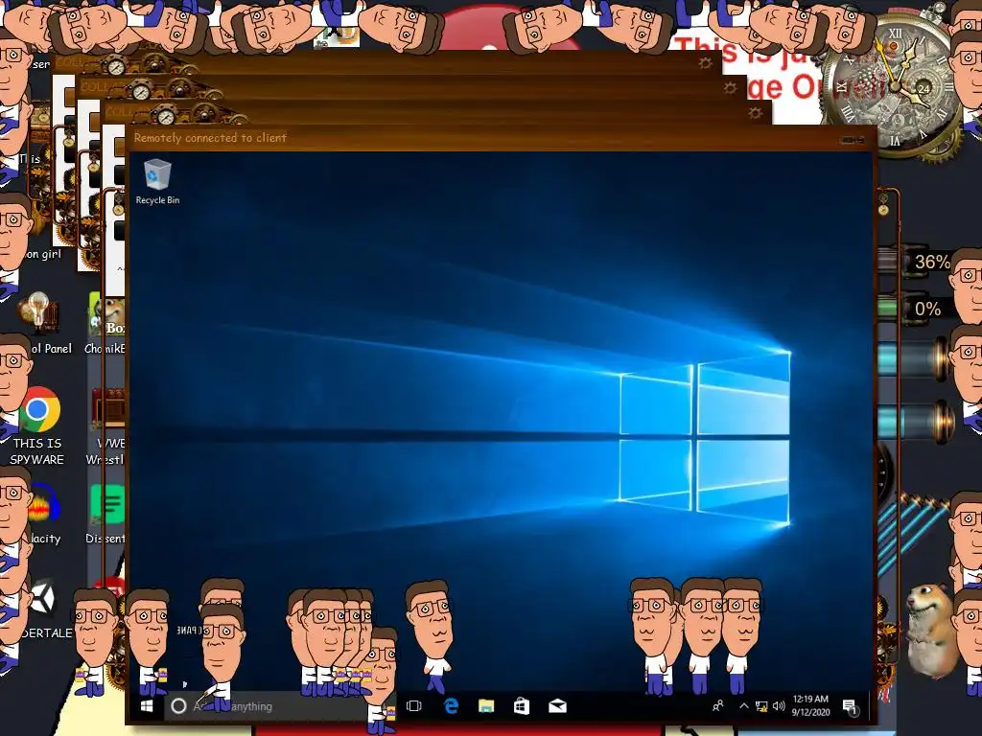982x736 pixels.
Task: Open the Mail app taskbar icon
Action: (557, 706)
